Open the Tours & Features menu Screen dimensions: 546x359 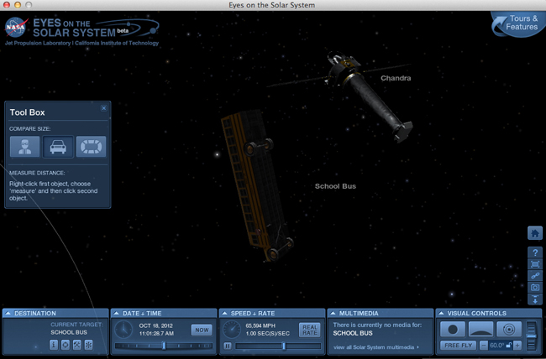click(x=518, y=23)
